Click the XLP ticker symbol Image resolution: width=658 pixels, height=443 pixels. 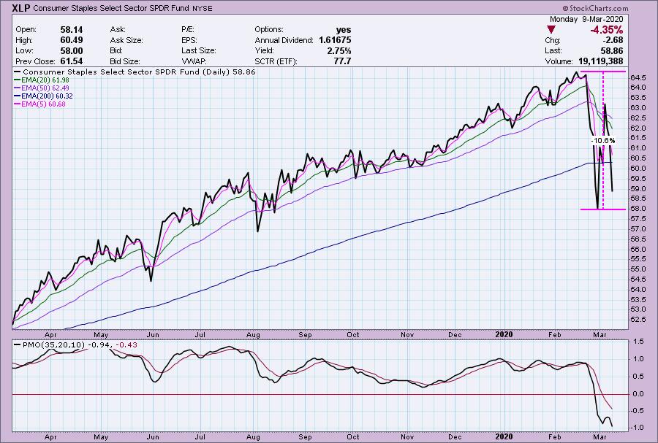[21, 8]
